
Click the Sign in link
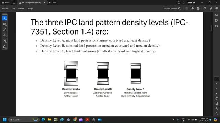[x=191, y=3]
